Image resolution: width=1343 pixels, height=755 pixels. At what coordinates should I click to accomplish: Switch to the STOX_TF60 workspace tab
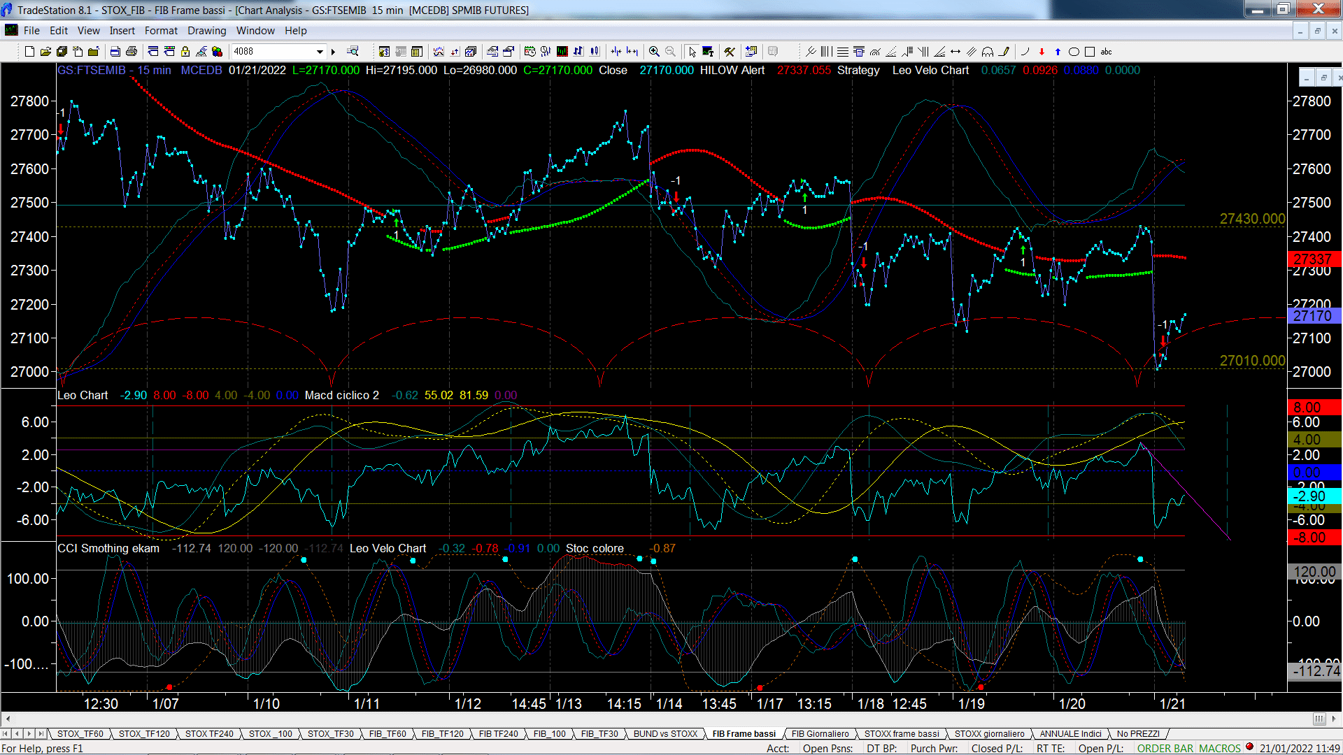coord(80,733)
